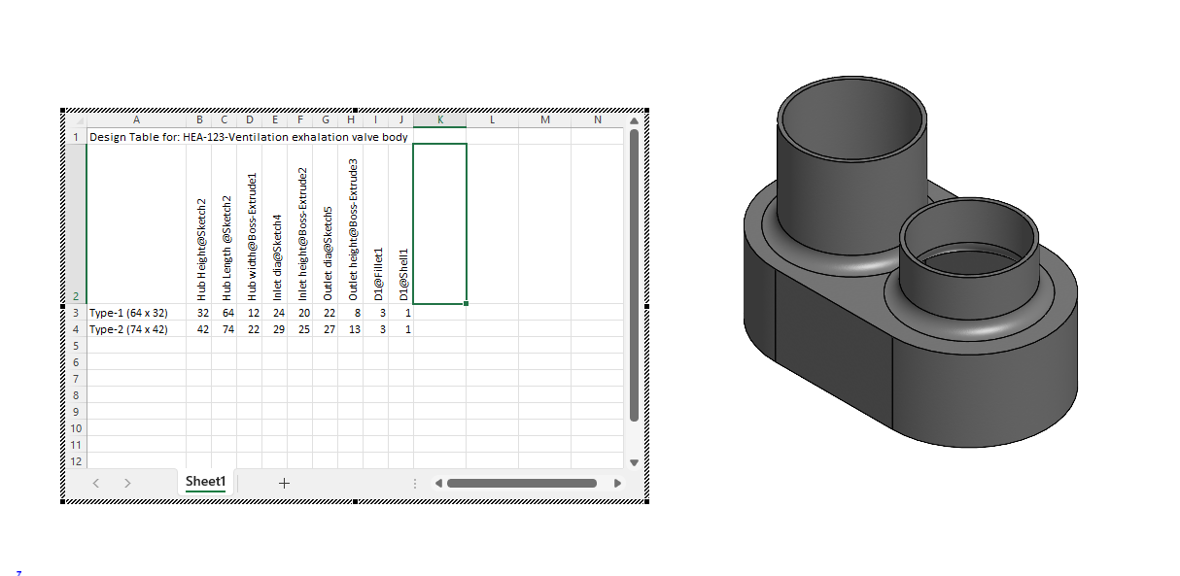Select the 'Outlet height@Boss-Extrude3' header cell
The width and height of the screenshot is (1180, 576).
point(350,224)
